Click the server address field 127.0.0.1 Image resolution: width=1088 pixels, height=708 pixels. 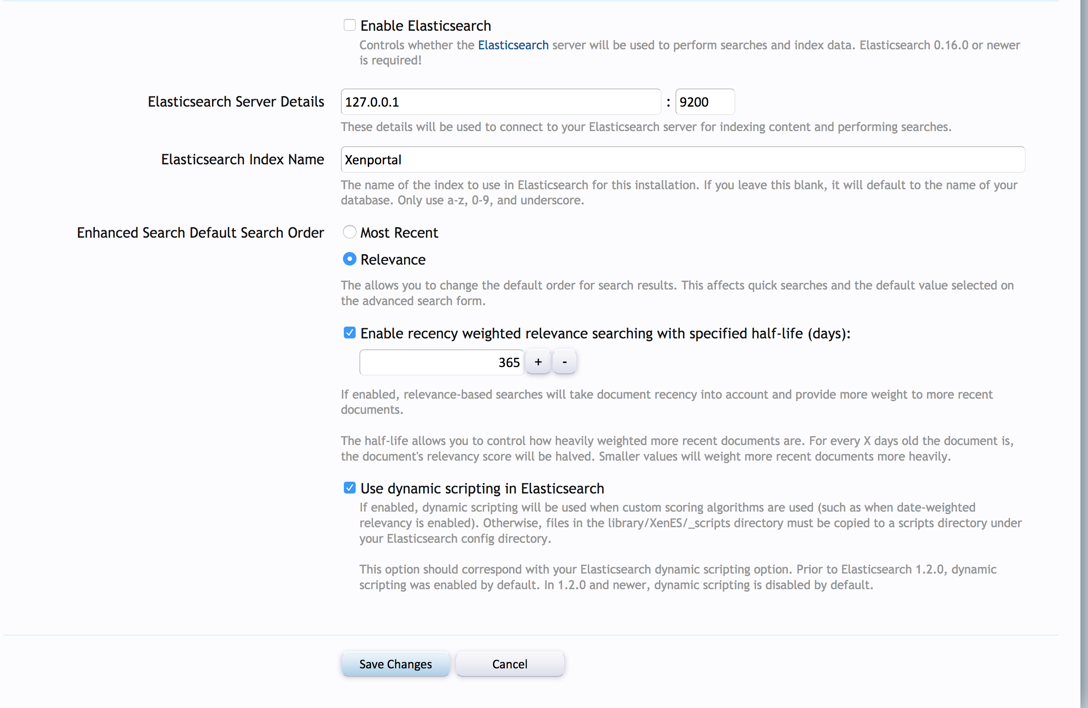tap(500, 102)
